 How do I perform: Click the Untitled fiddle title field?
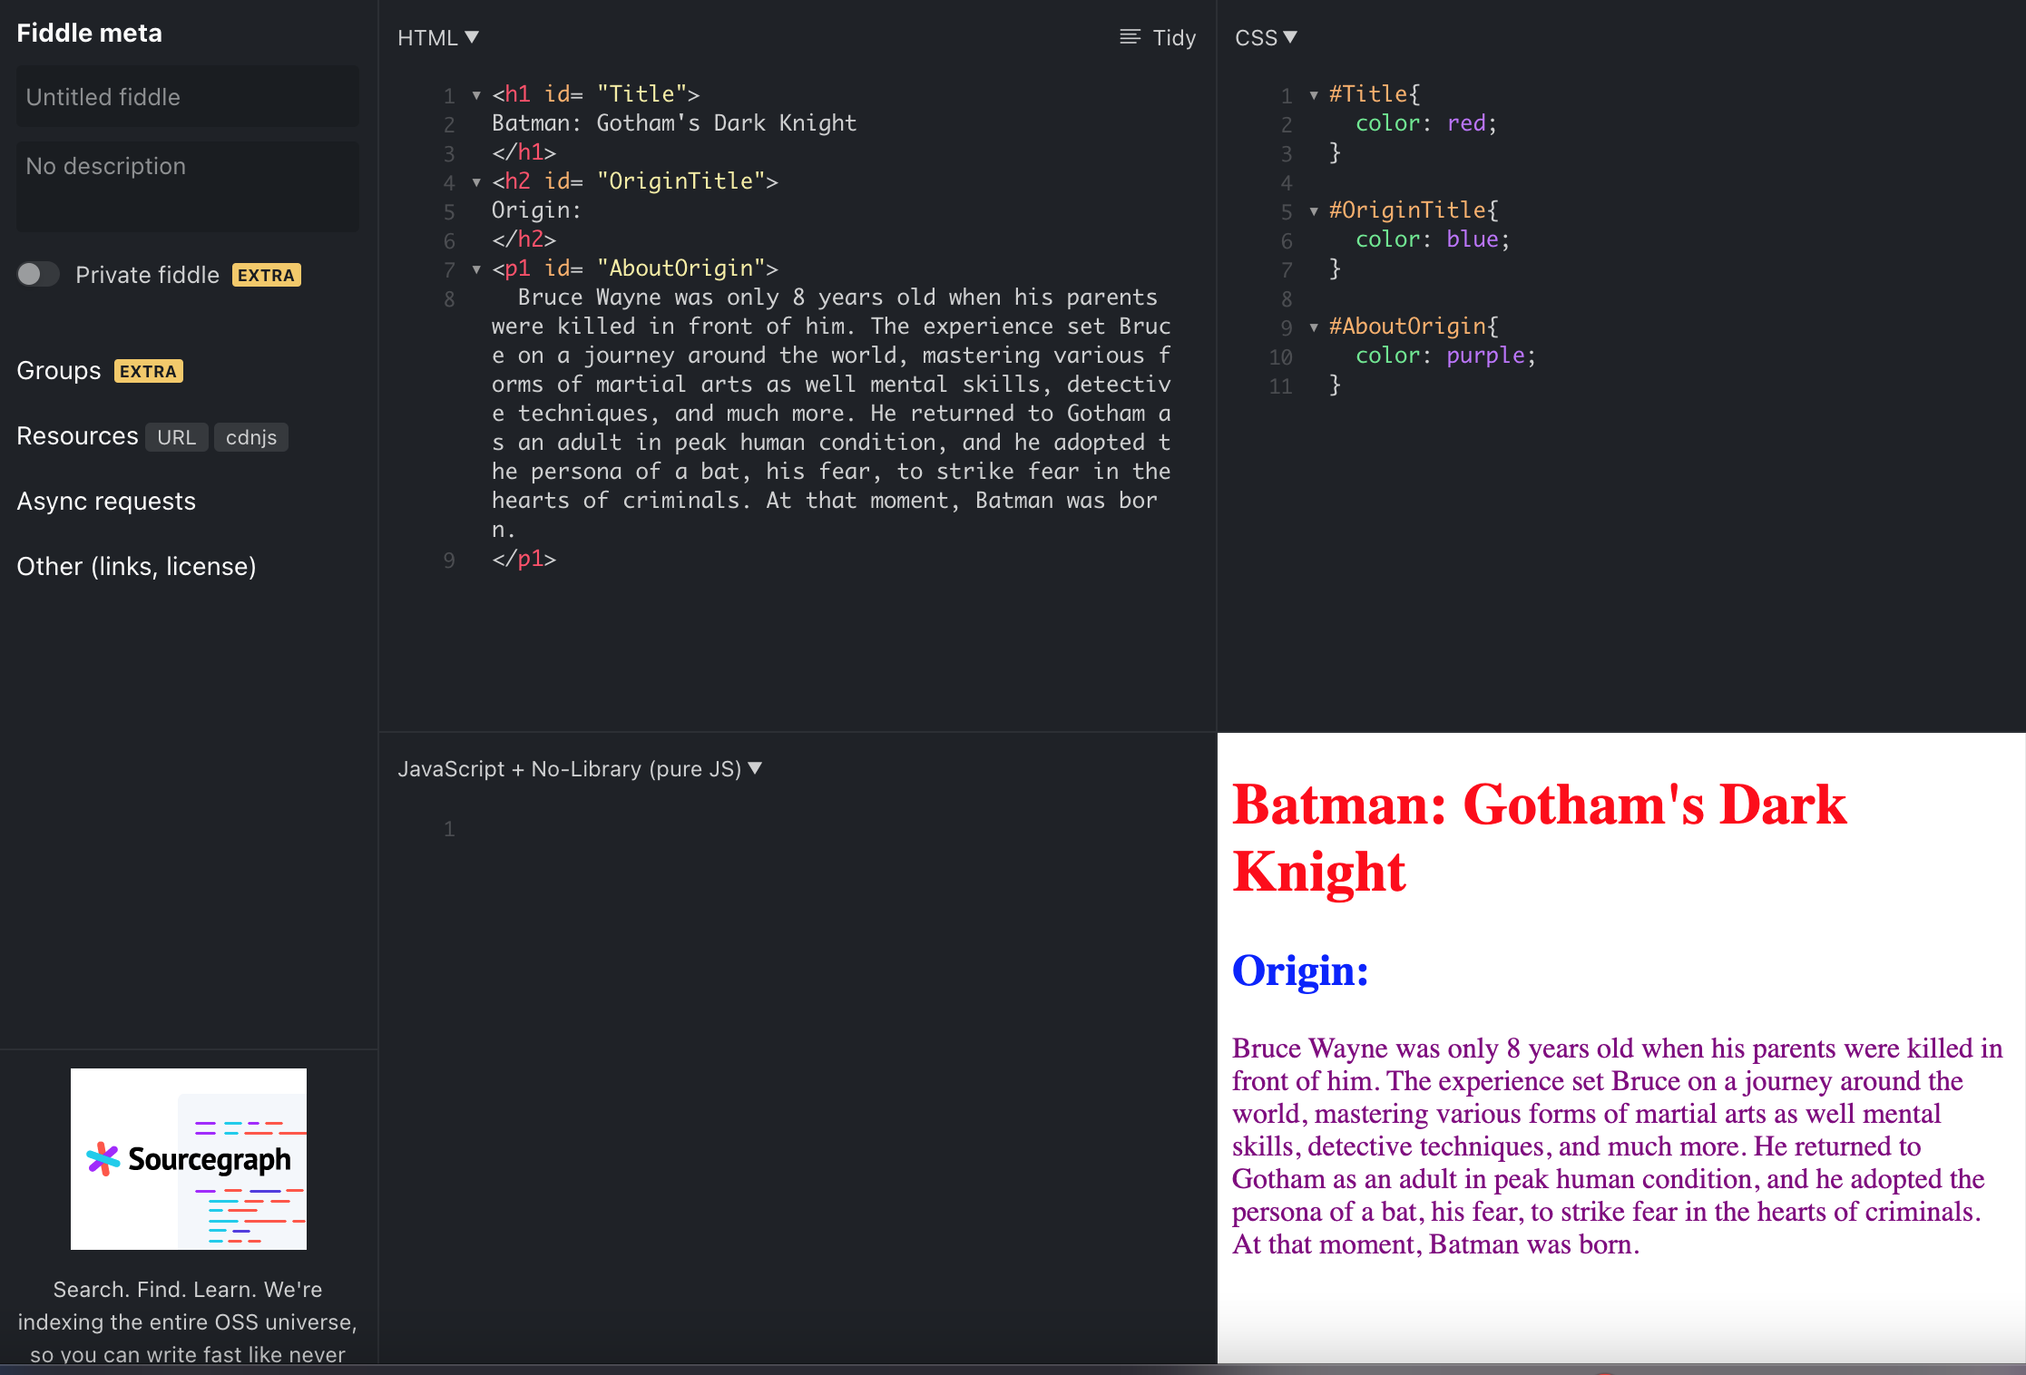[187, 97]
